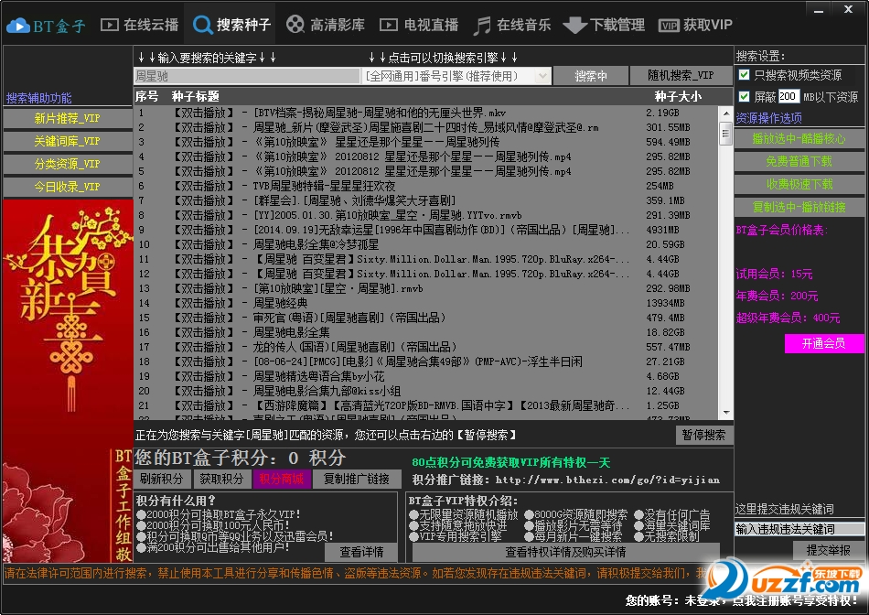Screen dimensions: 869x615
Task: Click the 刷新积分 button
Action: (x=161, y=479)
